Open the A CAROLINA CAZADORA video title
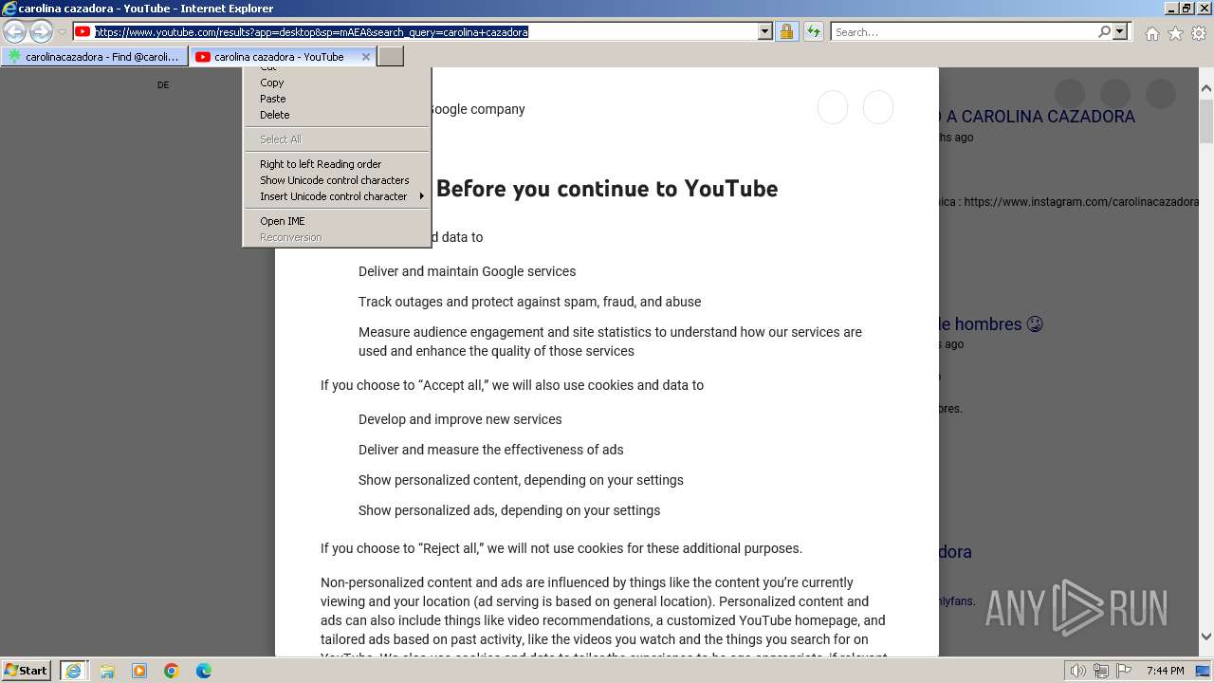1214x683 pixels. [1037, 117]
